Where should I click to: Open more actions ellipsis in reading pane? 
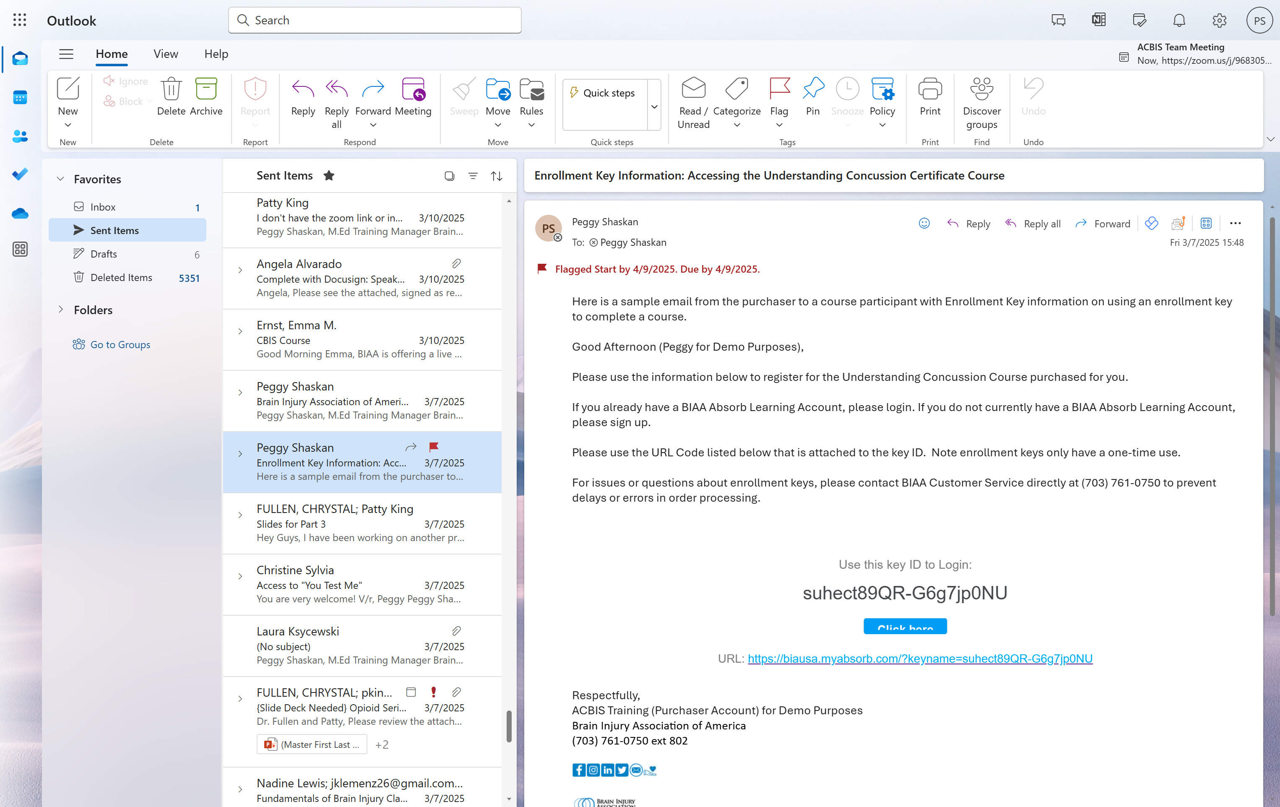click(1236, 223)
